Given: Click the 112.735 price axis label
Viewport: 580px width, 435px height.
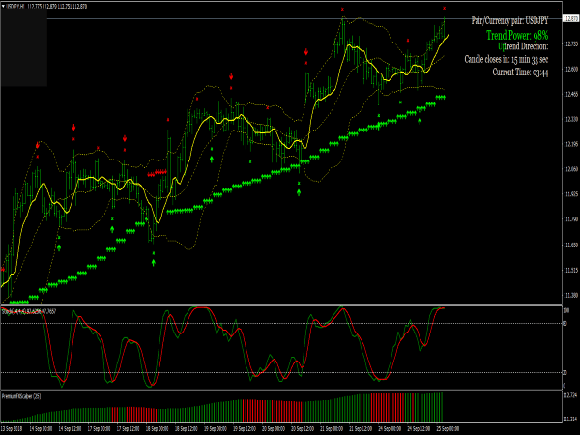Looking at the screenshot, I should tap(570, 43).
